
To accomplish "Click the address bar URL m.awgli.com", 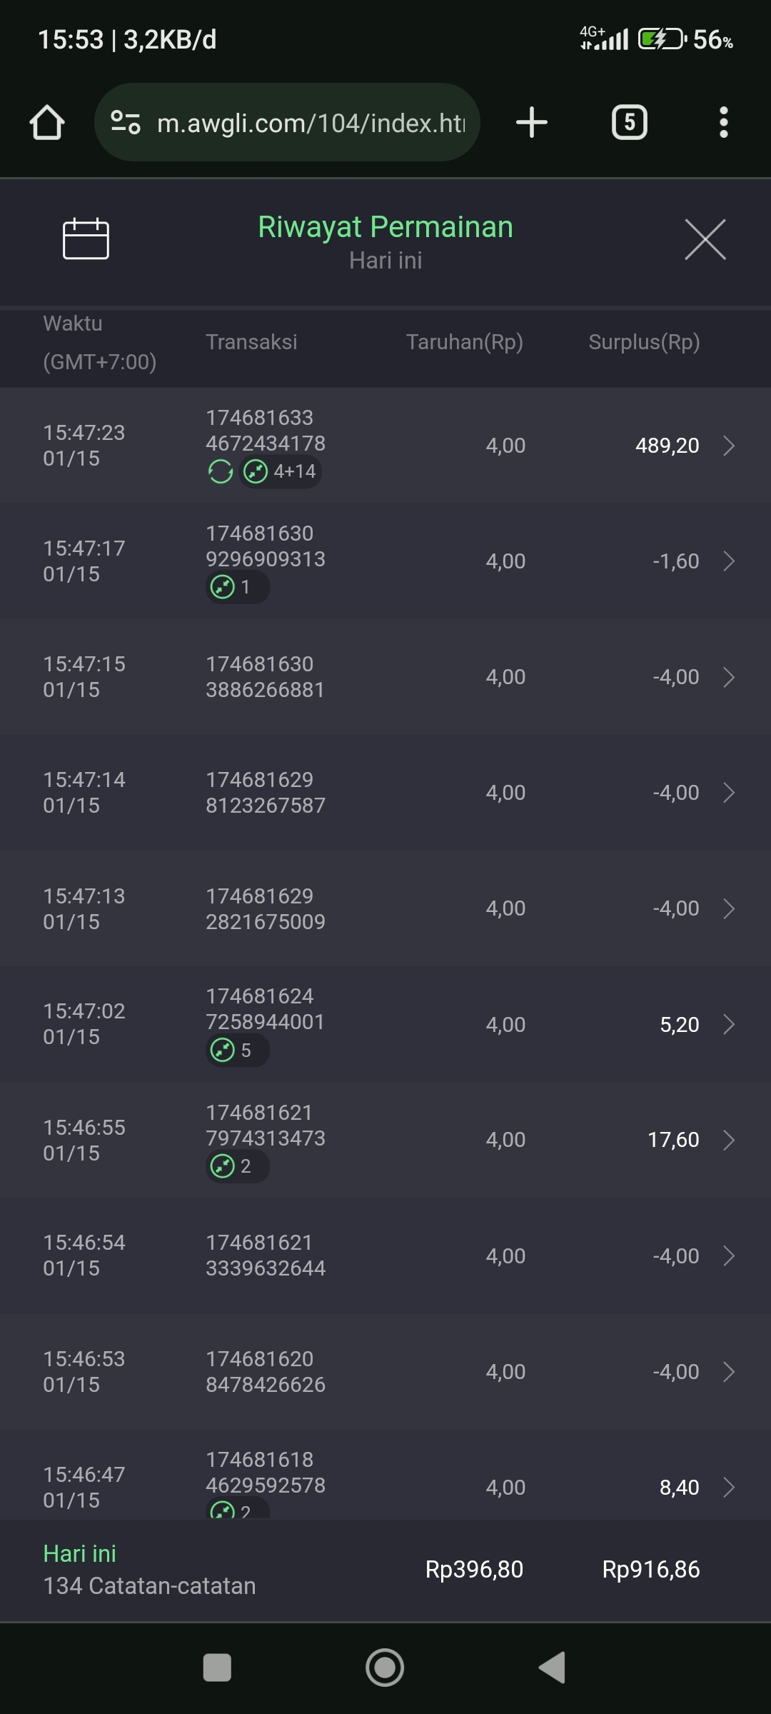I will coord(311,123).
